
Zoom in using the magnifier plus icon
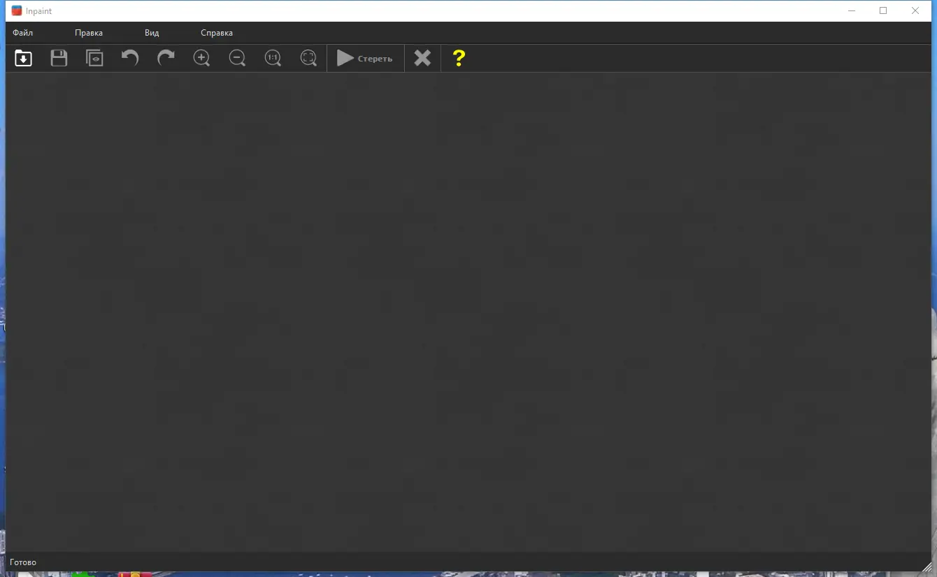(x=201, y=58)
